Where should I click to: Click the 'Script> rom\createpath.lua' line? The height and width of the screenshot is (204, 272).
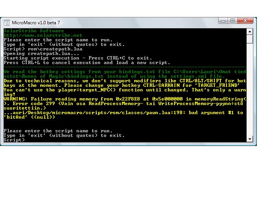pos(43,49)
